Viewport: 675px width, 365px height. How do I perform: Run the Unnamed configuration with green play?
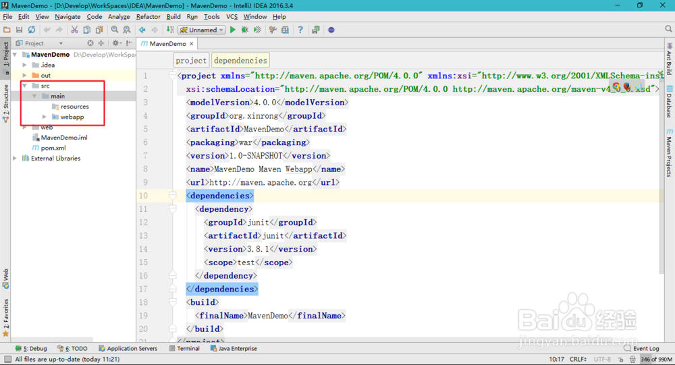pyautogui.click(x=233, y=30)
